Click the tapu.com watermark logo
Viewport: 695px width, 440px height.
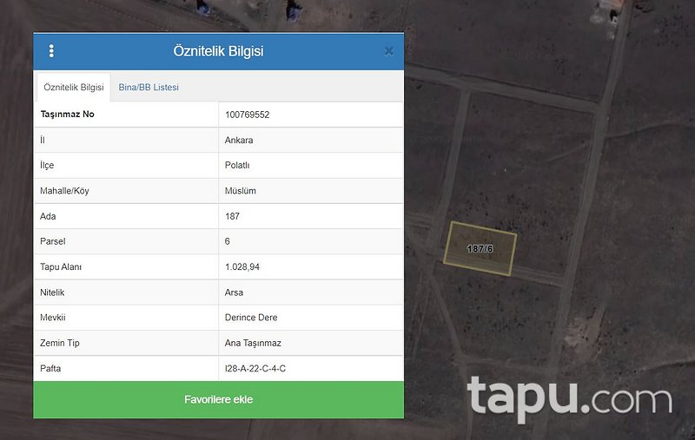[569, 398]
